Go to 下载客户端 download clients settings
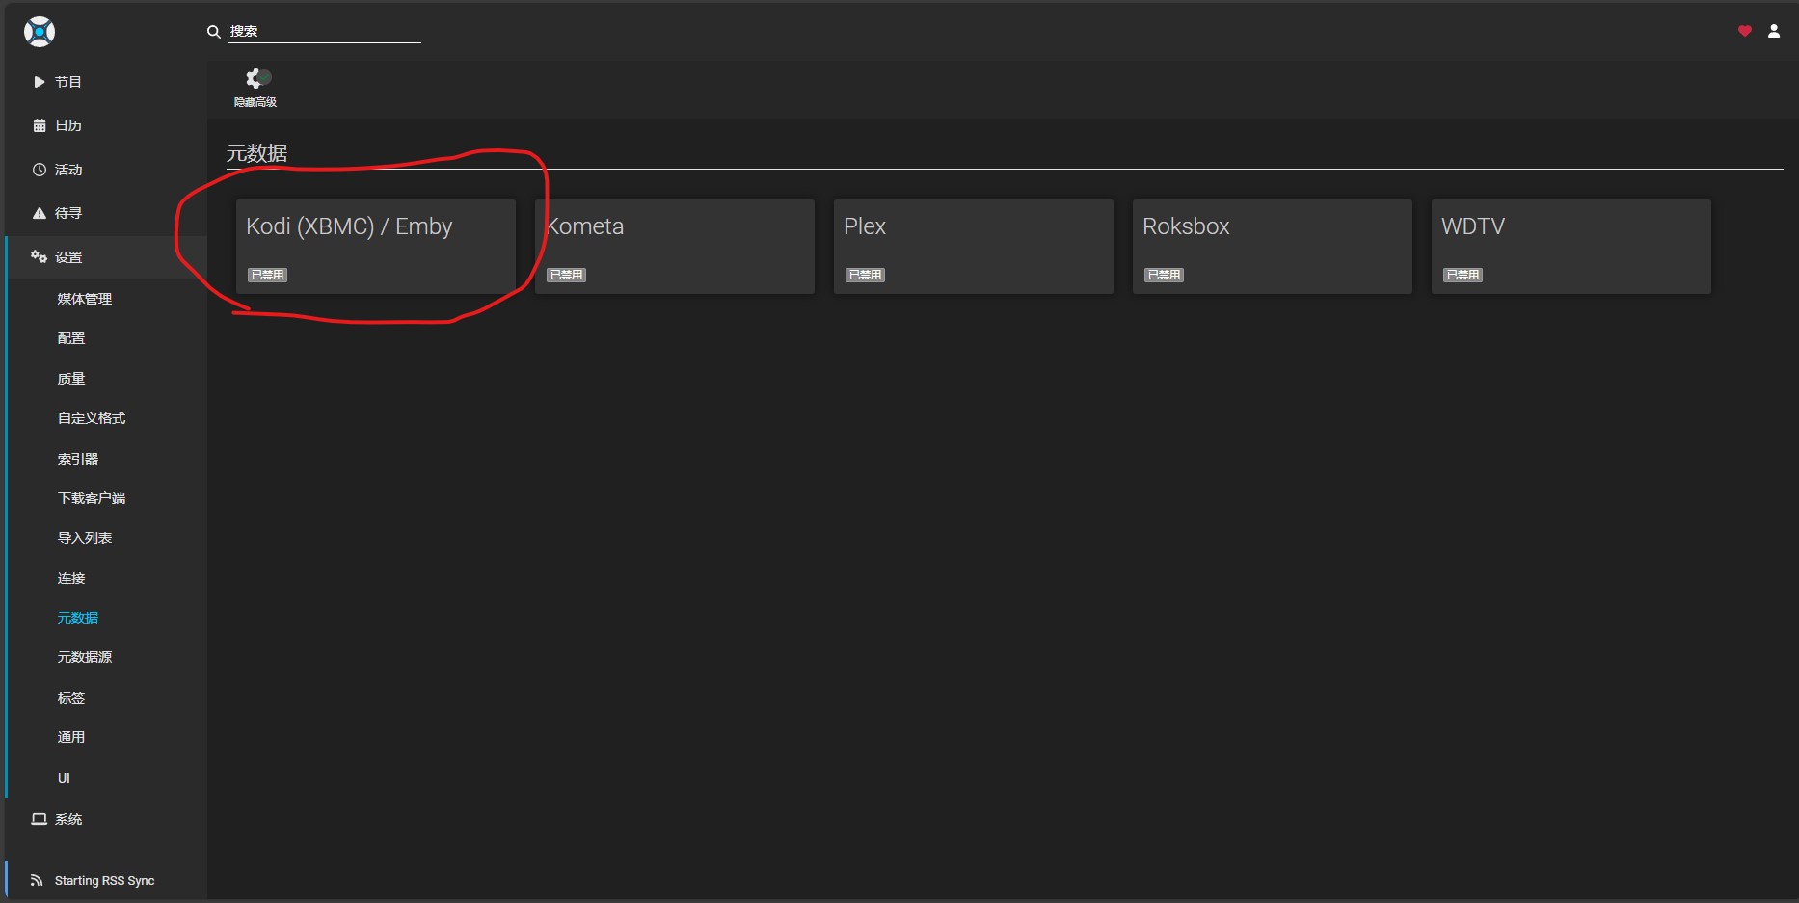1799x903 pixels. click(92, 498)
